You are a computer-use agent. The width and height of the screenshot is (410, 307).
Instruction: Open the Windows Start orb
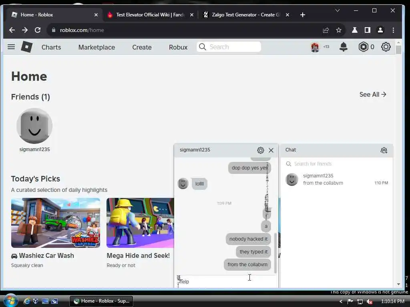10,301
